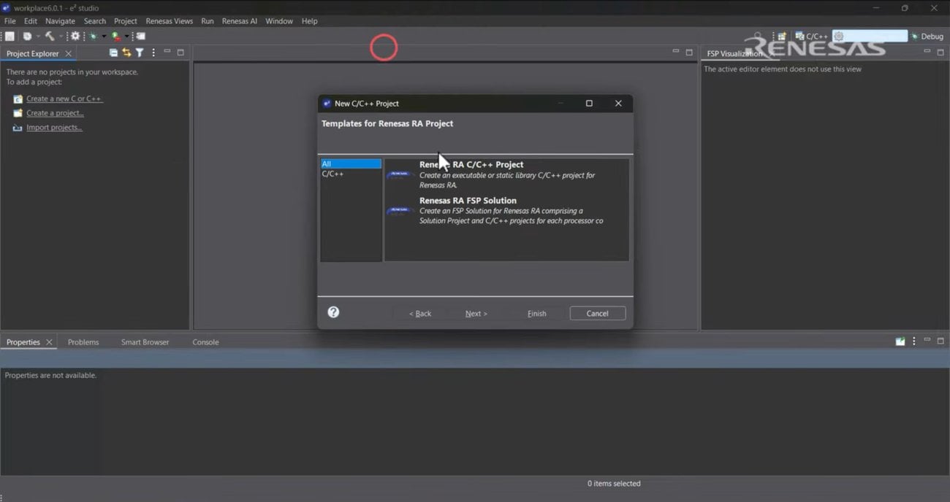The width and height of the screenshot is (950, 502).
Task: Click 'Create a new C or C++' link
Action: [x=64, y=99]
